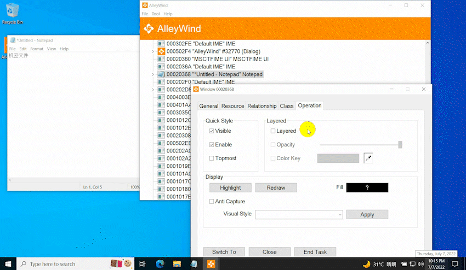Select the Operation tab

click(x=310, y=105)
